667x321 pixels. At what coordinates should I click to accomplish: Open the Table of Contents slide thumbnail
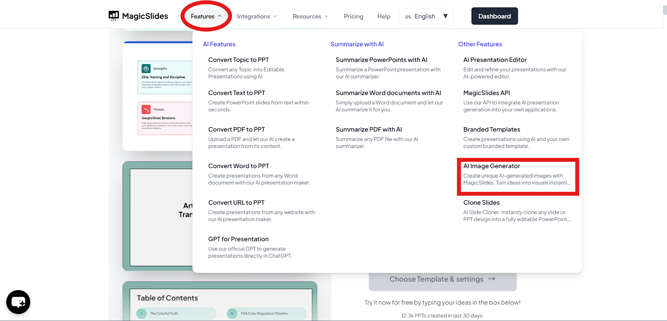220,301
